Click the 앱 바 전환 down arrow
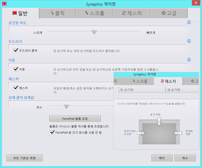 point(159,122)
